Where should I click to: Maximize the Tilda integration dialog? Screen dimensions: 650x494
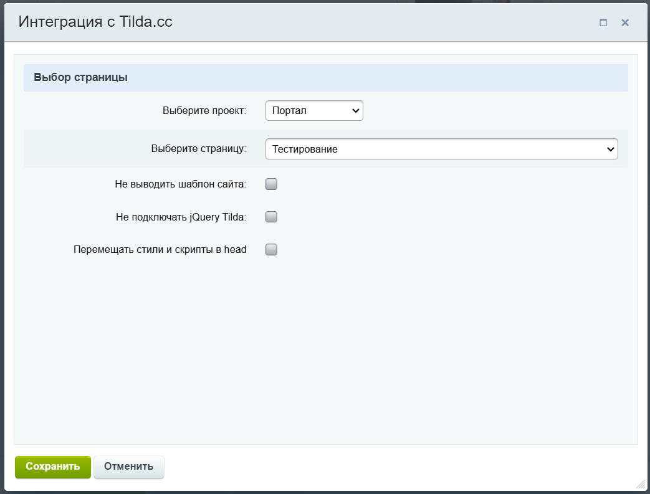[603, 22]
